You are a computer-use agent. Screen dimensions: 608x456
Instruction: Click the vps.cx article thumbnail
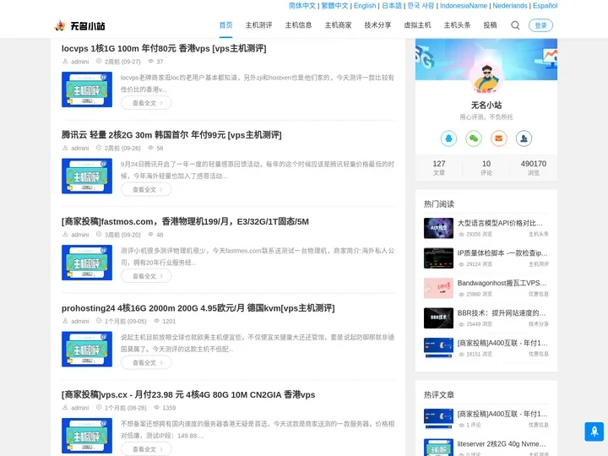87,436
